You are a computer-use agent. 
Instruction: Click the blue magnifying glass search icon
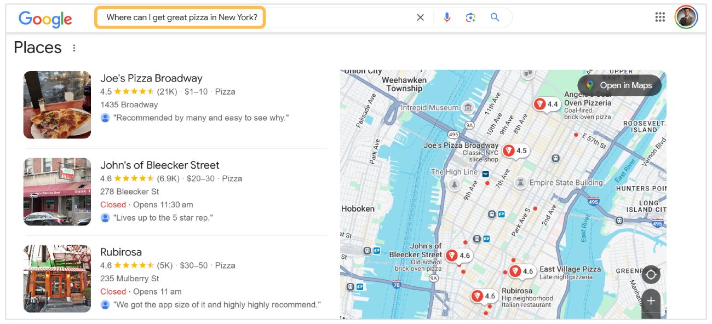[495, 18]
